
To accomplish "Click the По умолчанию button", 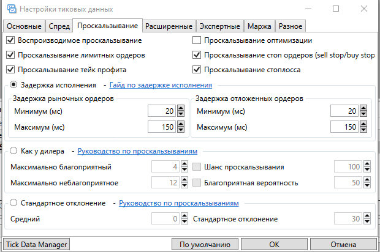I will click(x=205, y=244).
